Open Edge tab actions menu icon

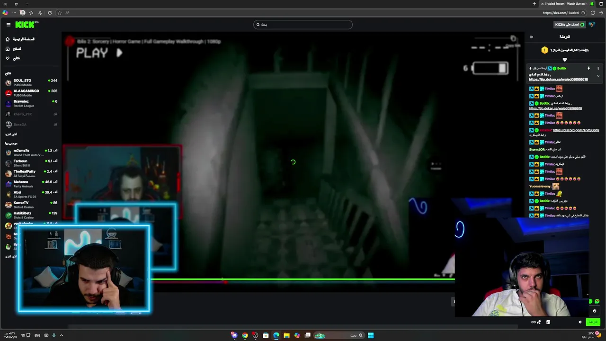tap(601, 4)
